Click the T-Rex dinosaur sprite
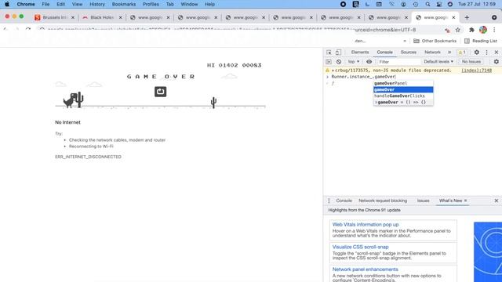This screenshot has height=282, width=502. click(70, 100)
